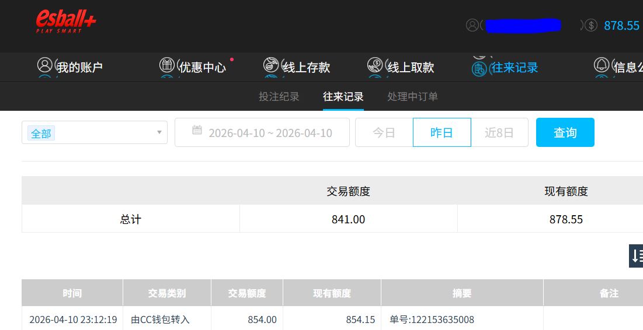Click the user profile avatar icon
643x330 pixels.
(472, 25)
